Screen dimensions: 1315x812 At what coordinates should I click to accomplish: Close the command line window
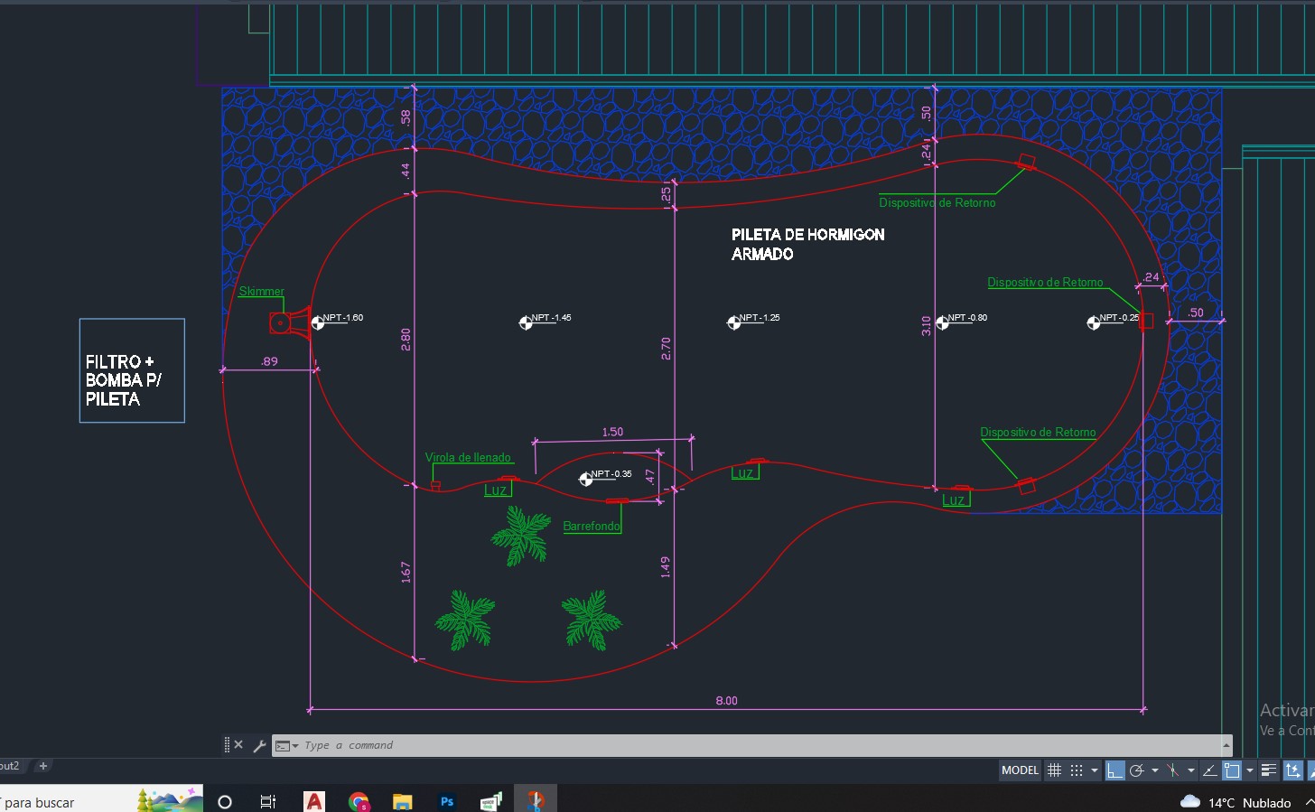pyautogui.click(x=238, y=745)
